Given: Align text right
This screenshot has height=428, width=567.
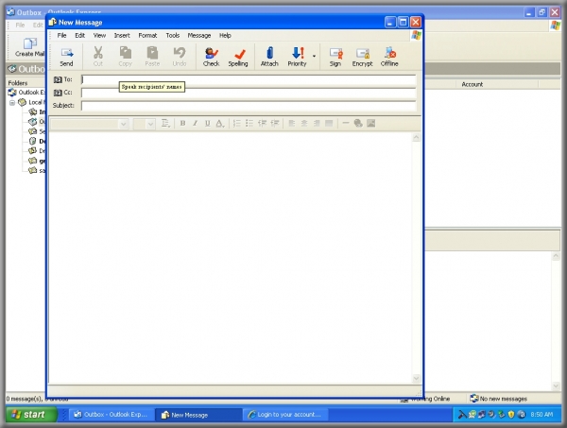Looking at the screenshot, I should tap(317, 124).
